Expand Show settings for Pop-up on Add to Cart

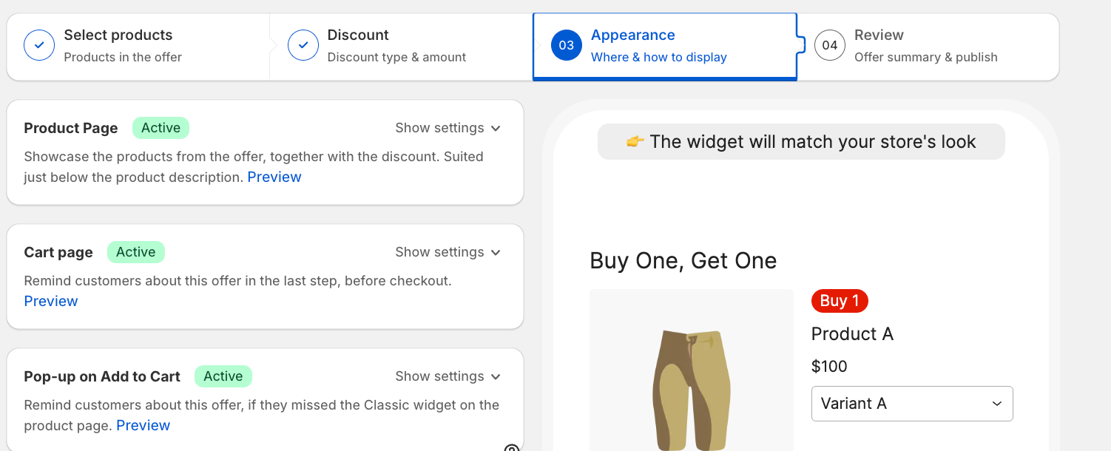pos(448,376)
